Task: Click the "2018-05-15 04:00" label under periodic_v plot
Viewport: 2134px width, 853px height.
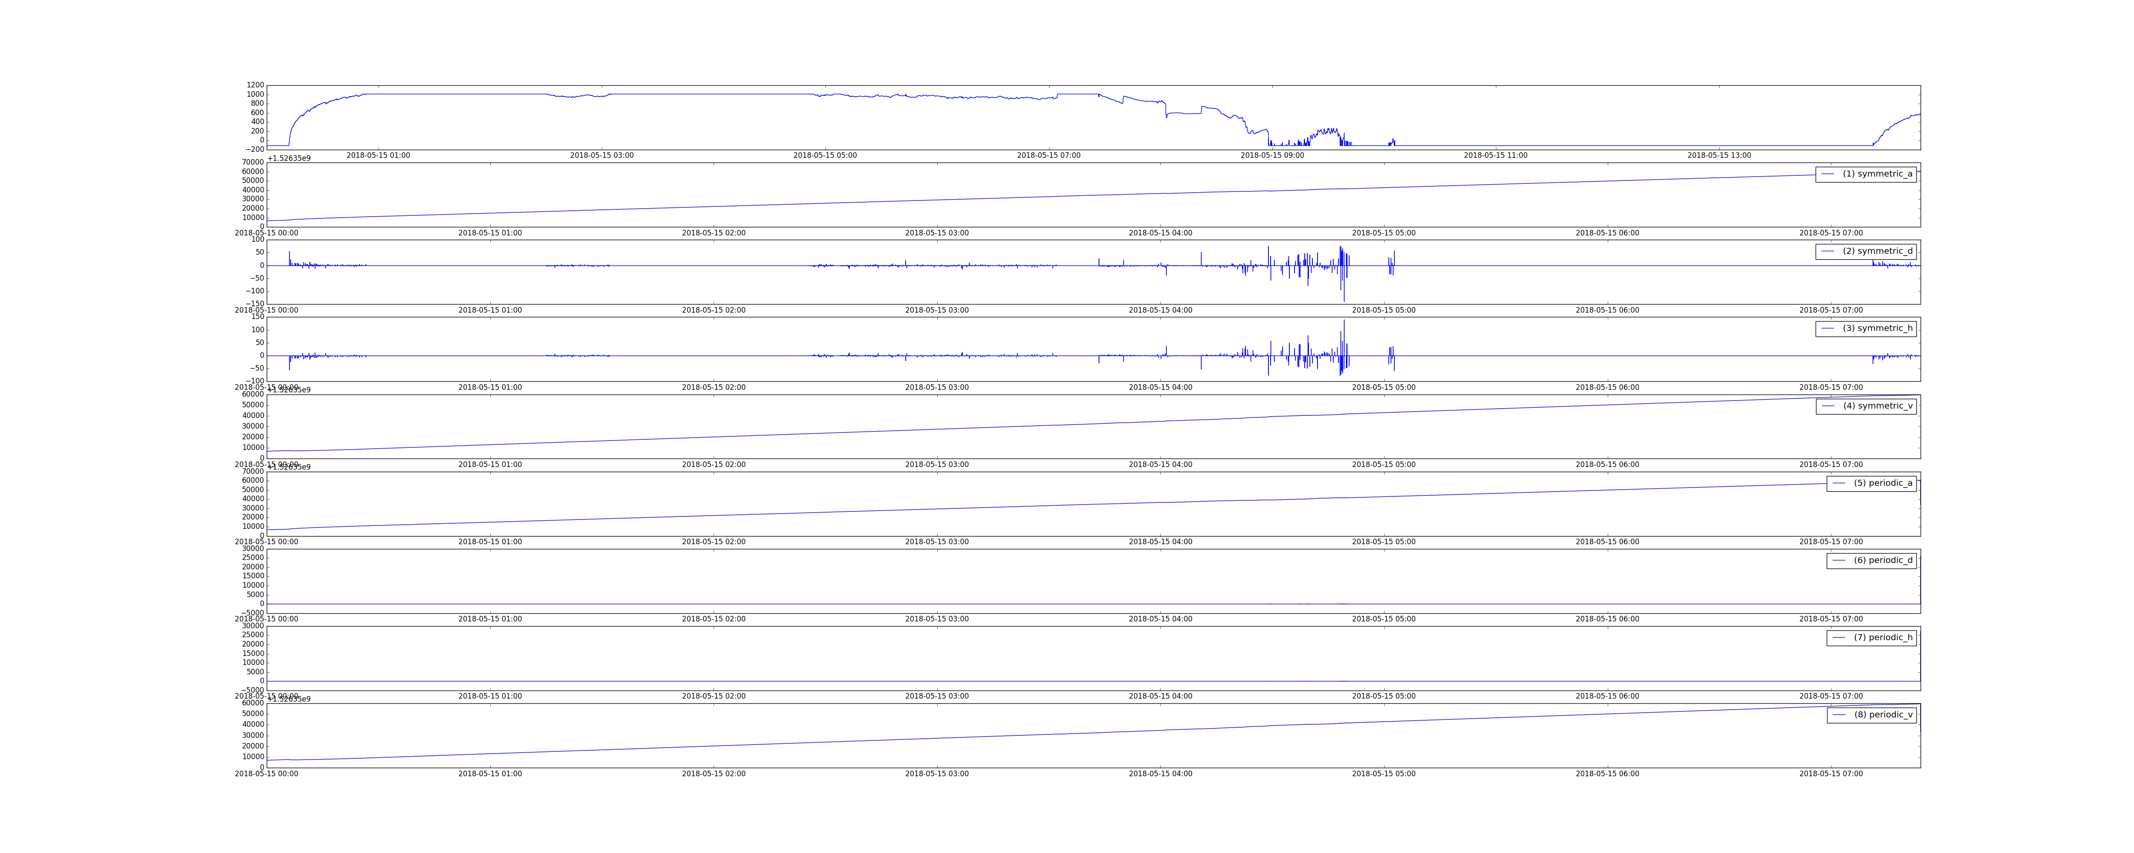Action: 1160,774
